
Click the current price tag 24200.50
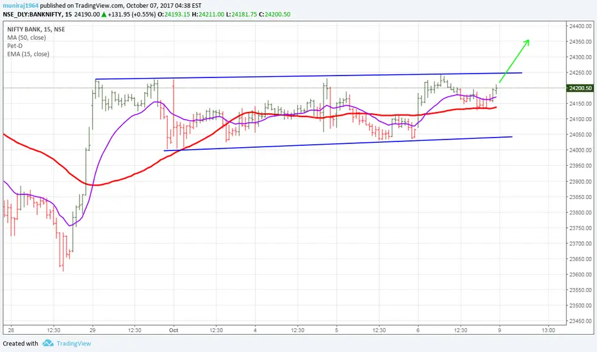[580, 88]
